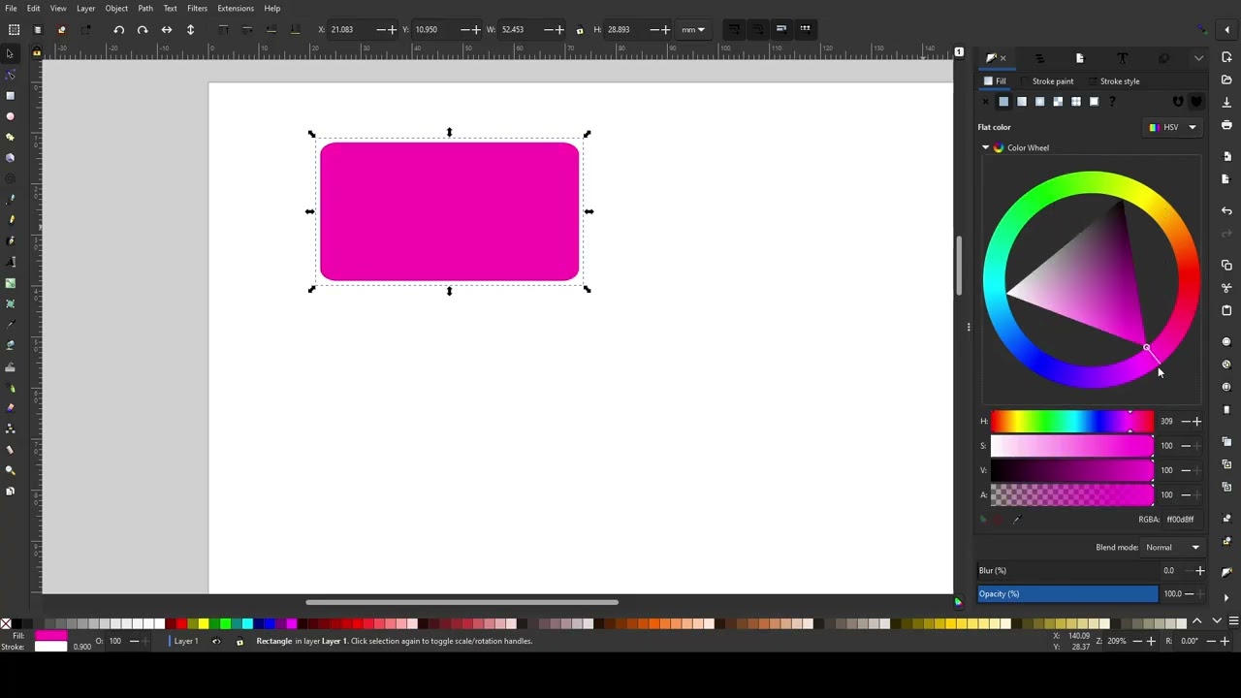Select the Rectangle tool
This screenshot has width=1241, height=698.
click(x=10, y=95)
